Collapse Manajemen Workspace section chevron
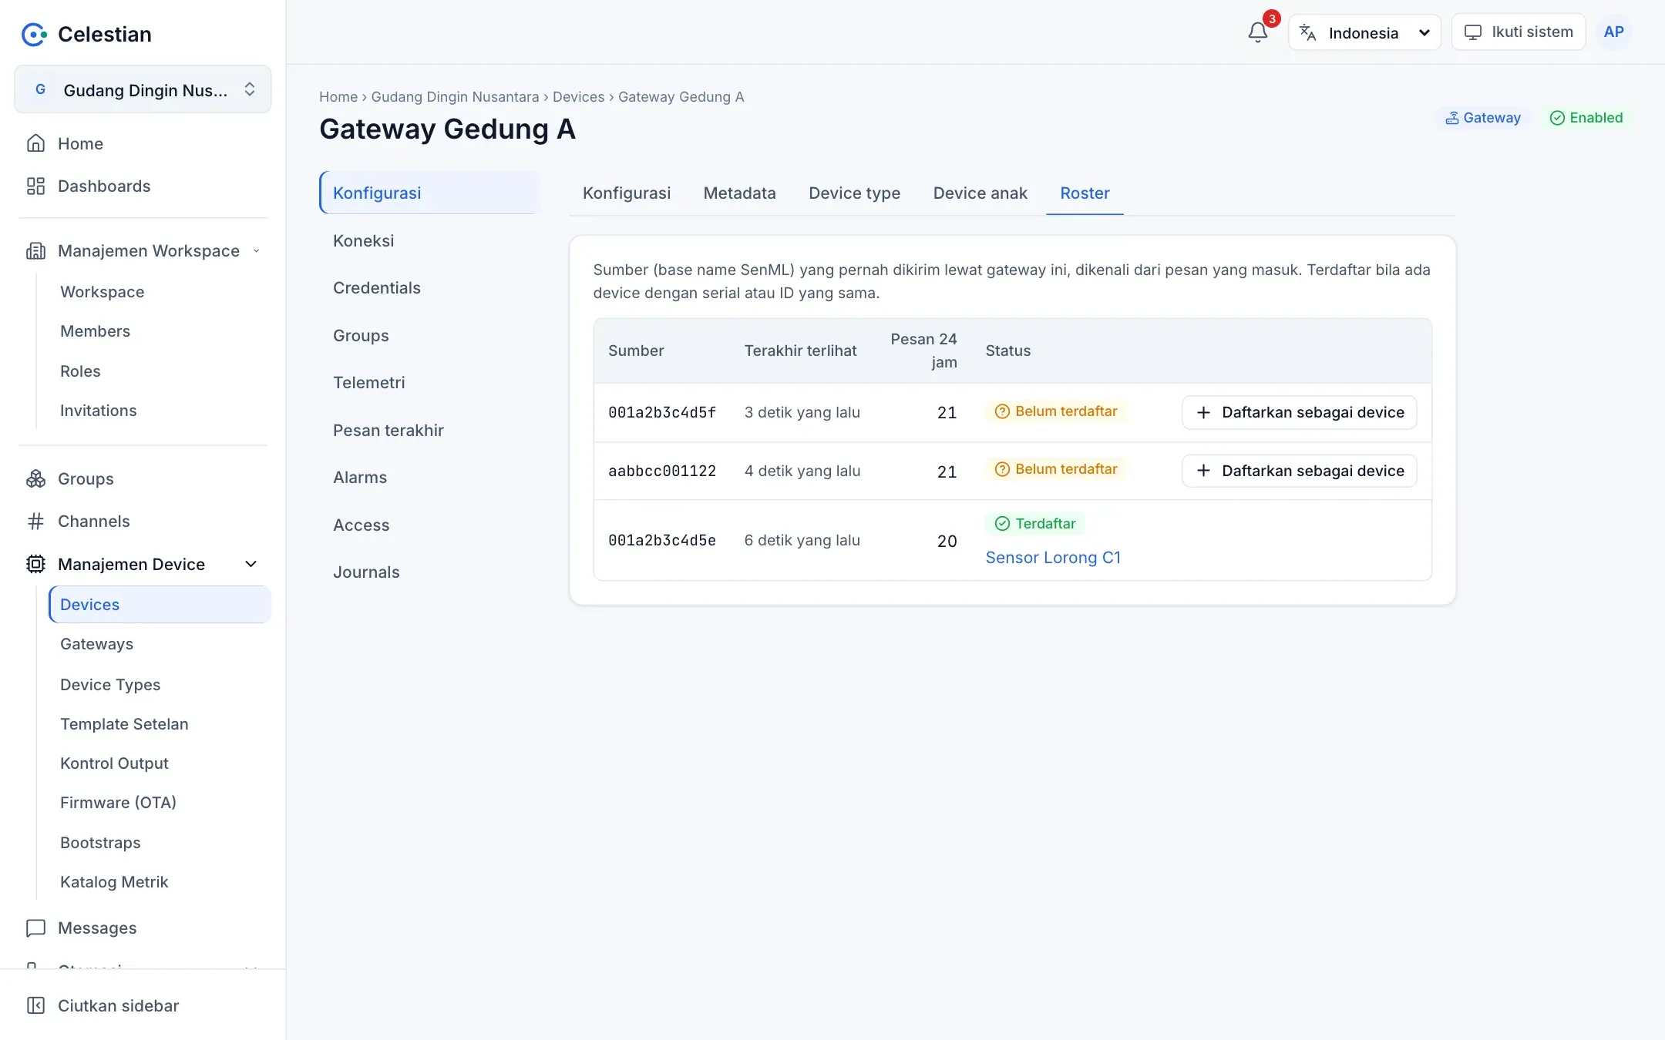Screen dimensions: 1665x1040 point(257,250)
